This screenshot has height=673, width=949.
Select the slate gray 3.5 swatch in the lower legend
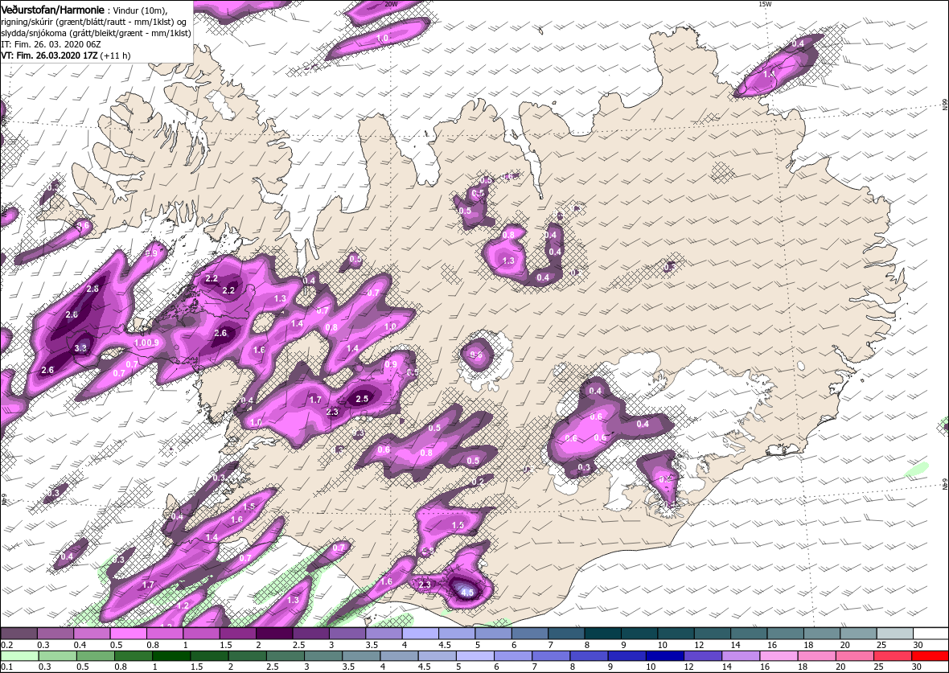[361, 656]
